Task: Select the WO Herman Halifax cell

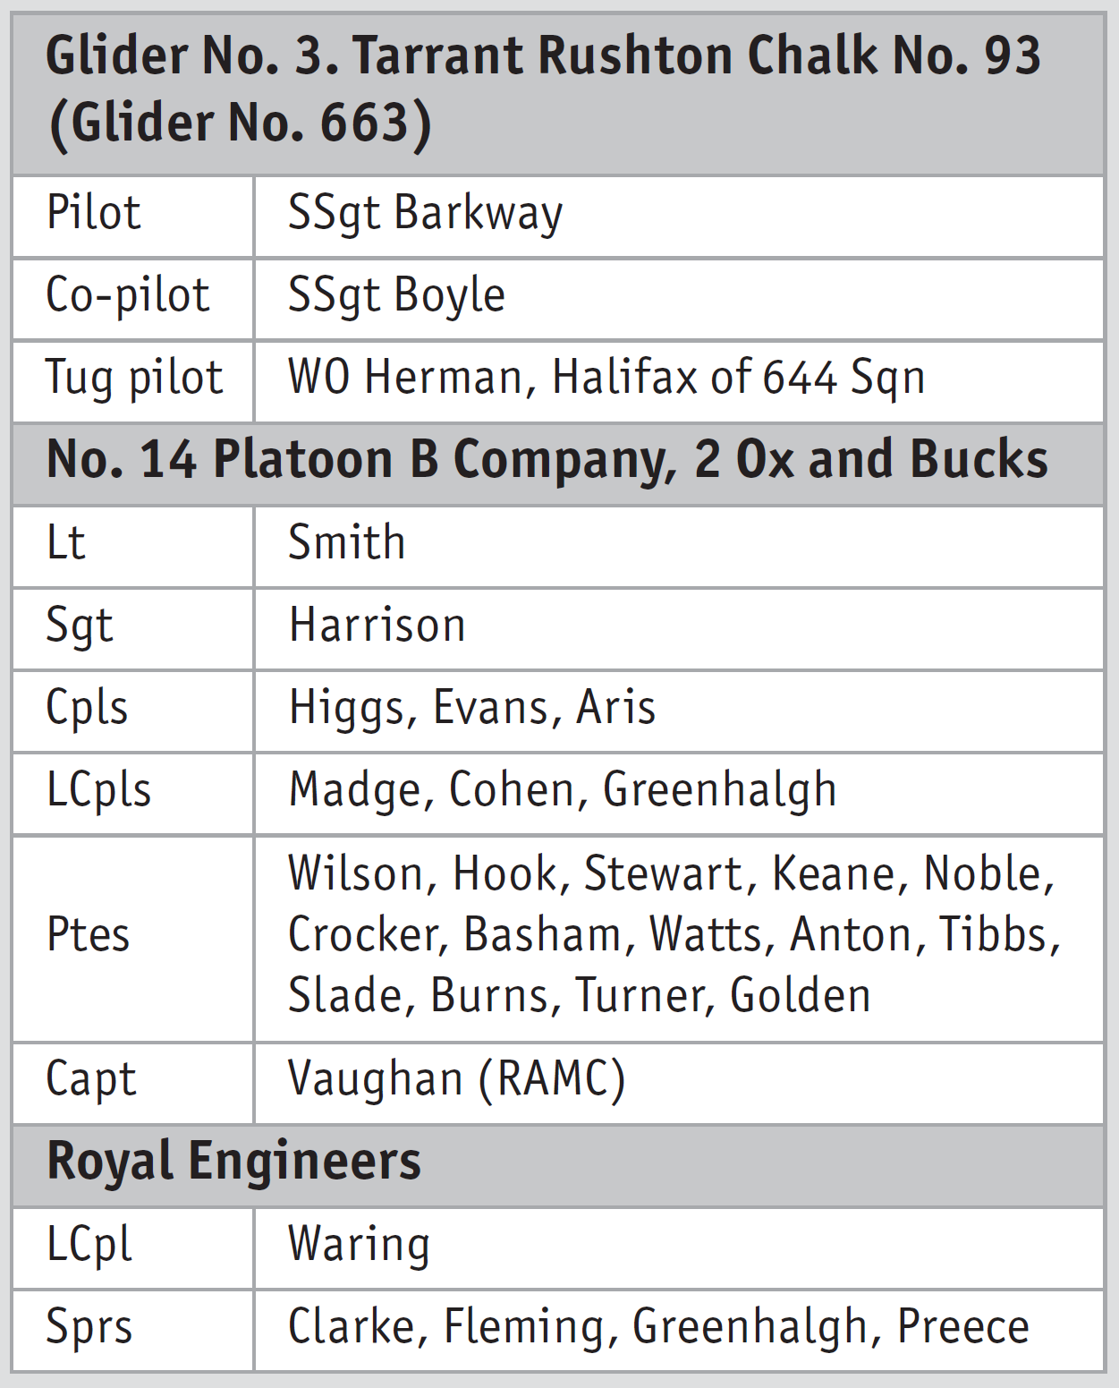Action: pyautogui.click(x=606, y=379)
